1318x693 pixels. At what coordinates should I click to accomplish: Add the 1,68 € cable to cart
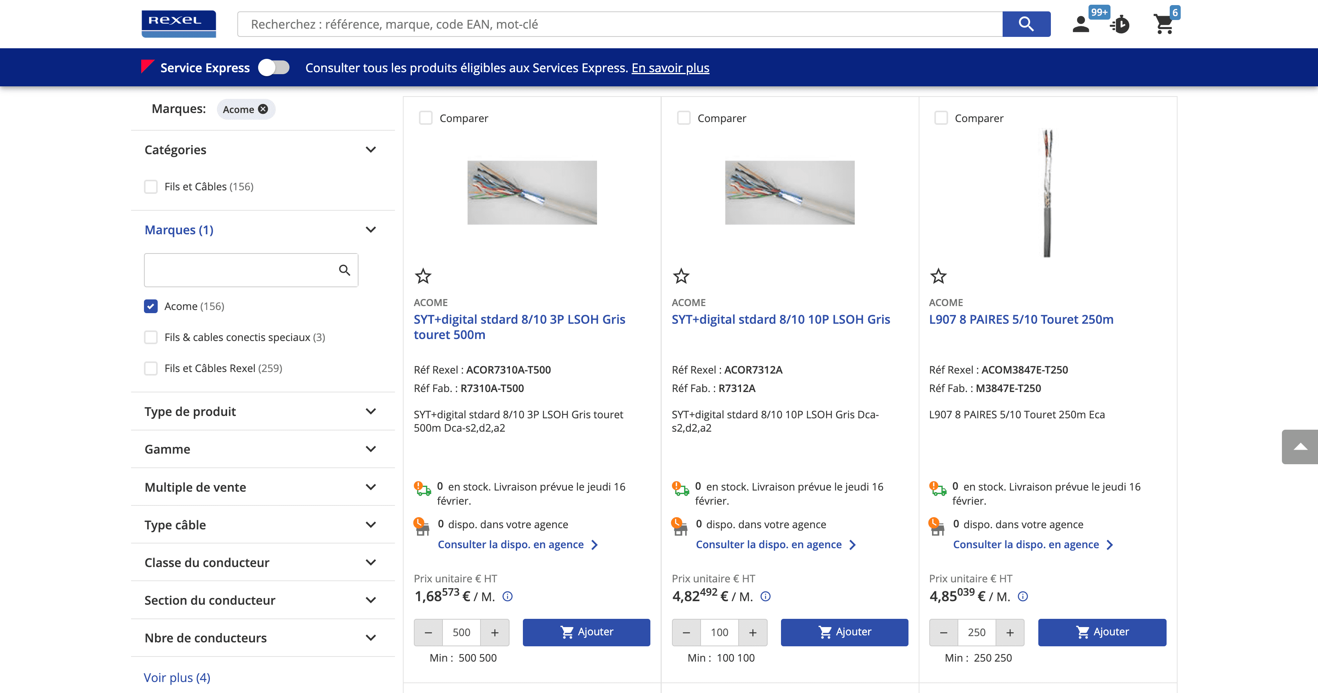pyautogui.click(x=586, y=633)
